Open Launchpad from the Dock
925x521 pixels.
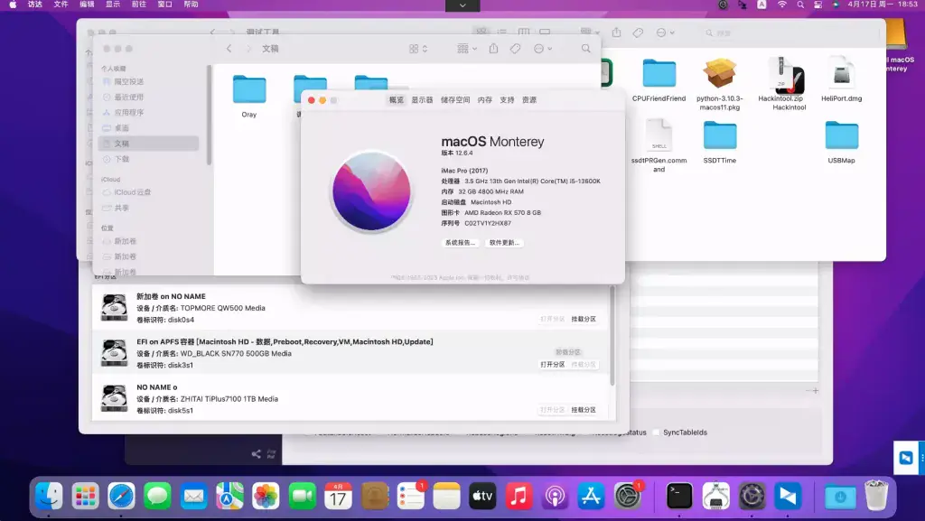pos(86,496)
